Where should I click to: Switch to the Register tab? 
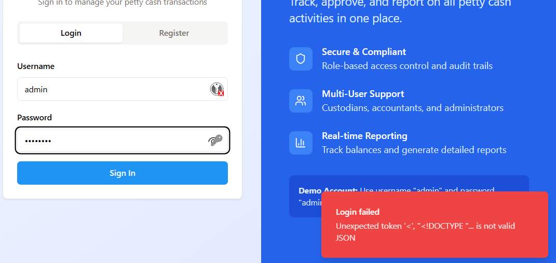174,33
